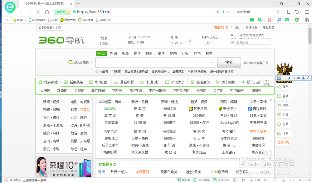Toggle the moon half/full-width mode on the IME
The image size is (312, 183).
tap(289, 78)
